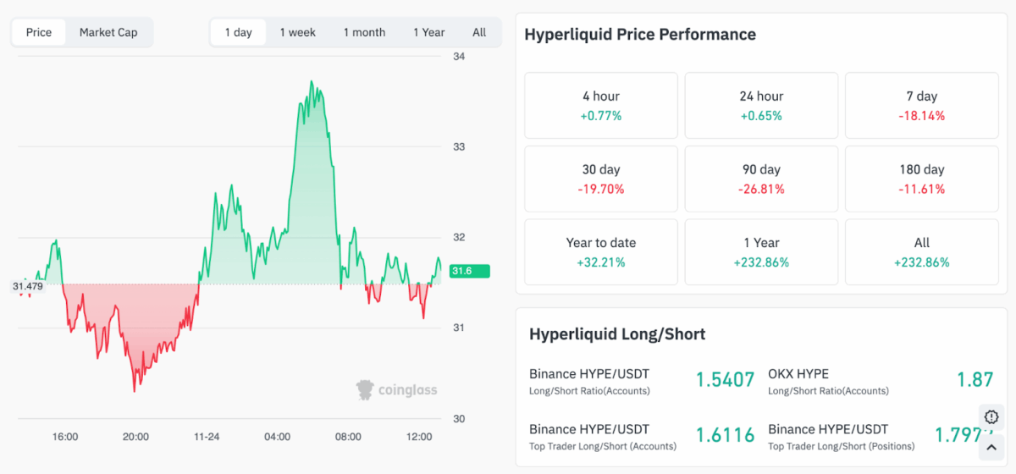Screen dimensions: 1016x474
Task: Select the All time range
Action: click(x=479, y=32)
